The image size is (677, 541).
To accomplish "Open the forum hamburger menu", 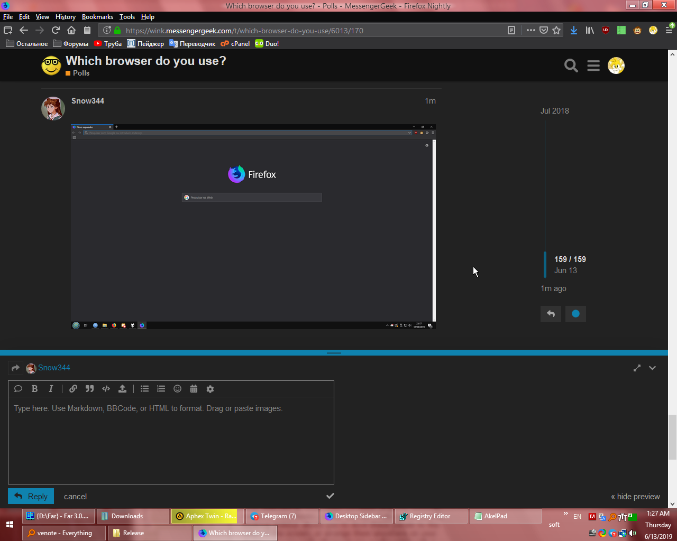I will click(593, 66).
